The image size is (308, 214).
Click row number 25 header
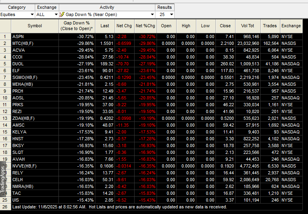pos(5,200)
